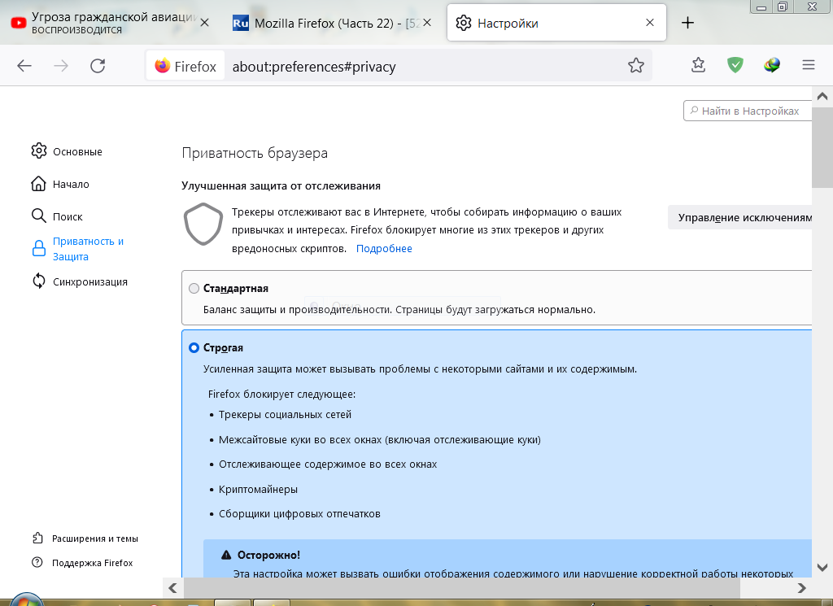Image resolution: width=833 pixels, height=606 pixels.
Task: Click the Приватность браузера heading
Action: click(255, 153)
